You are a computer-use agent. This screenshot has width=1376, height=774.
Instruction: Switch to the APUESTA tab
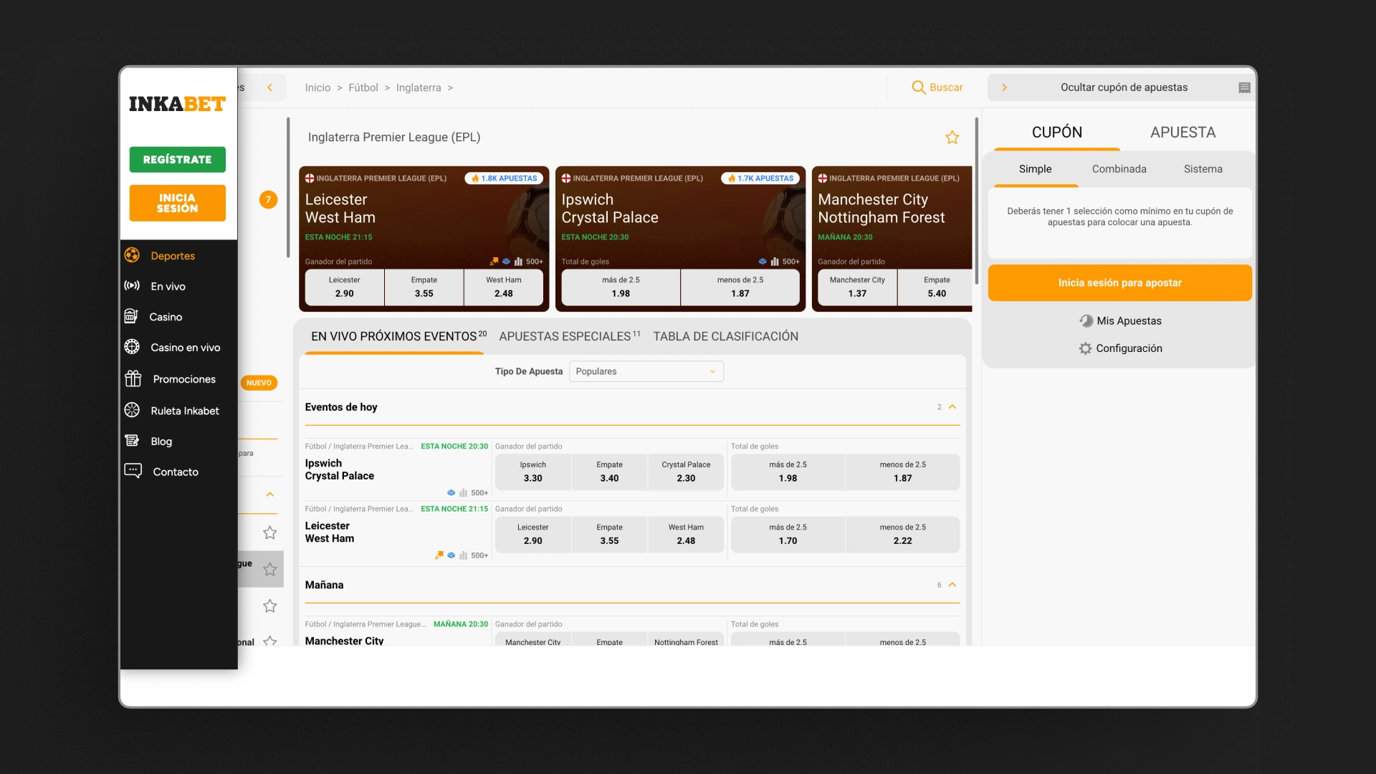point(1182,133)
